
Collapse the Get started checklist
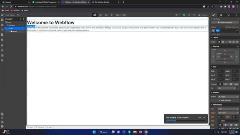(x=204, y=117)
